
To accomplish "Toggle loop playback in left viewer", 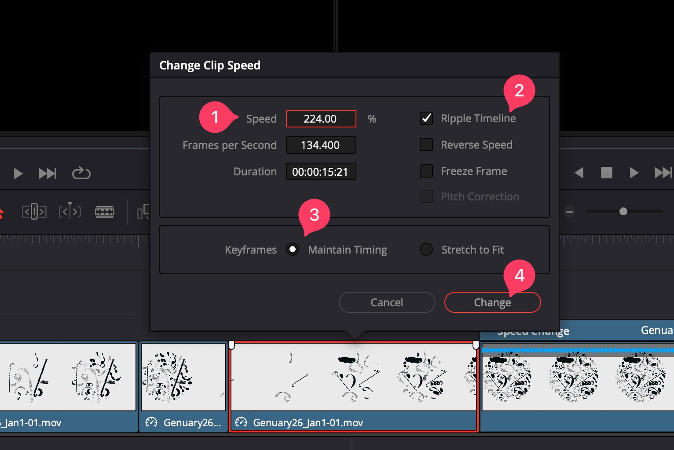I will (x=81, y=173).
